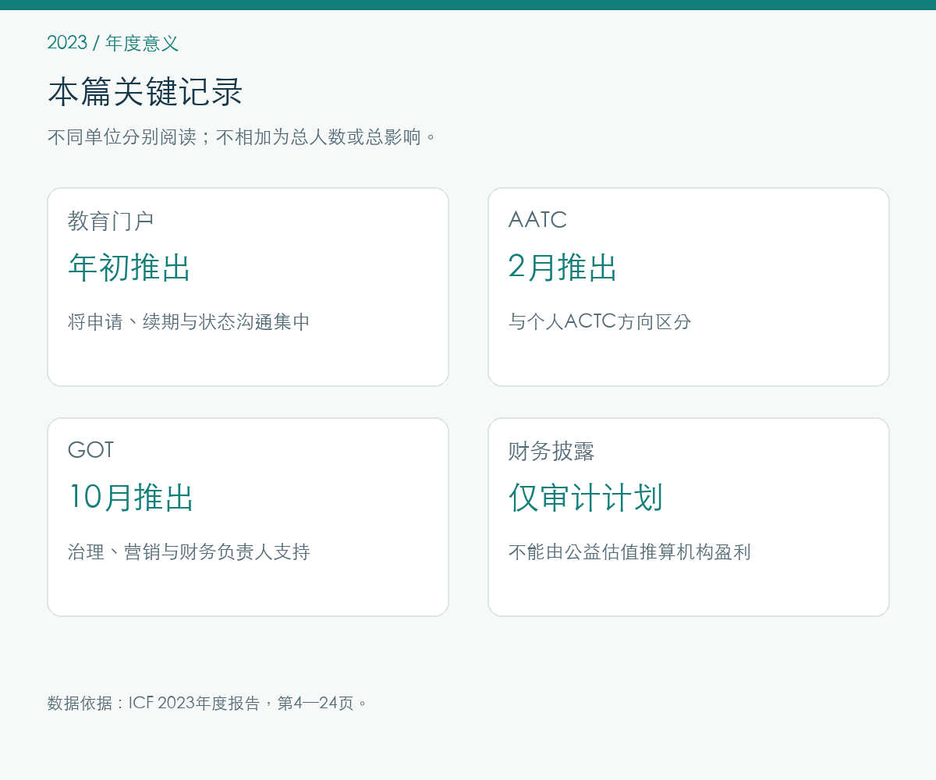Click the '年初推出' headline value

tap(129, 268)
